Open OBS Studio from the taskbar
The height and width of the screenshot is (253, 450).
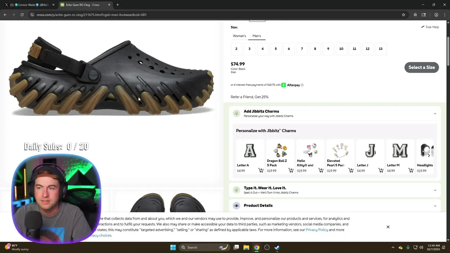coord(267,247)
